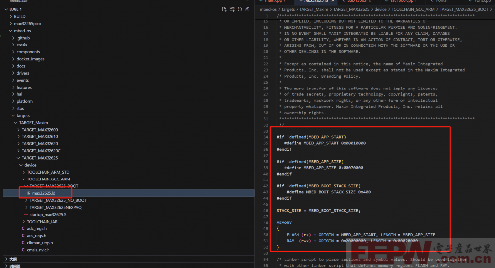This screenshot has height=268, width=495.
Task: Expand the docker_images folder
Action: pos(13,59)
